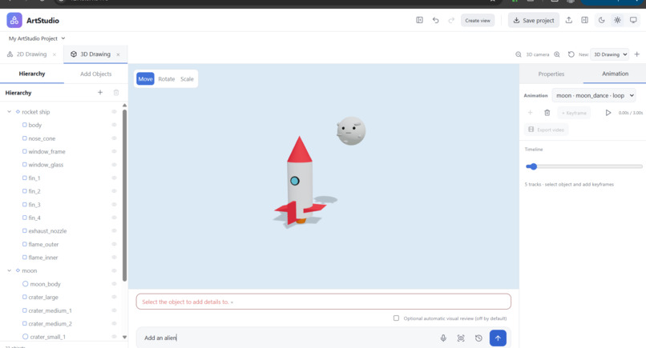Click the Export video button
Viewport: 646px width, 348px height.
547,130
